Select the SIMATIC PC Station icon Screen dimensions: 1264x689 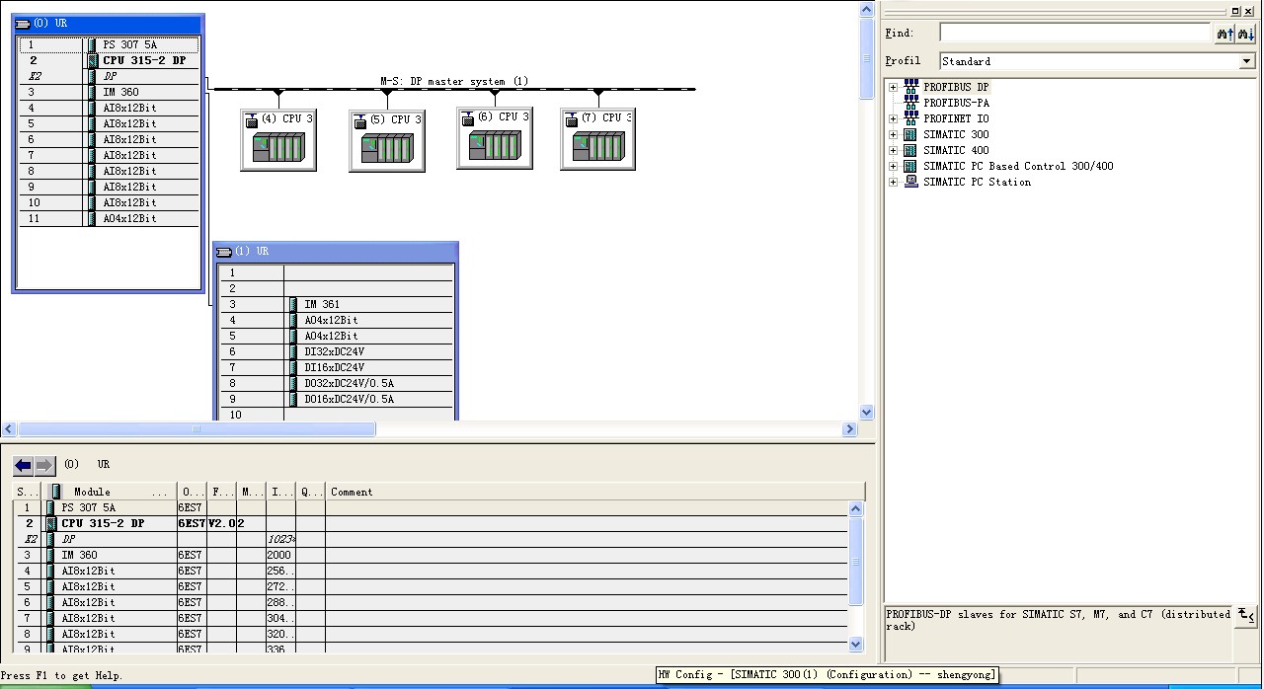tap(910, 182)
